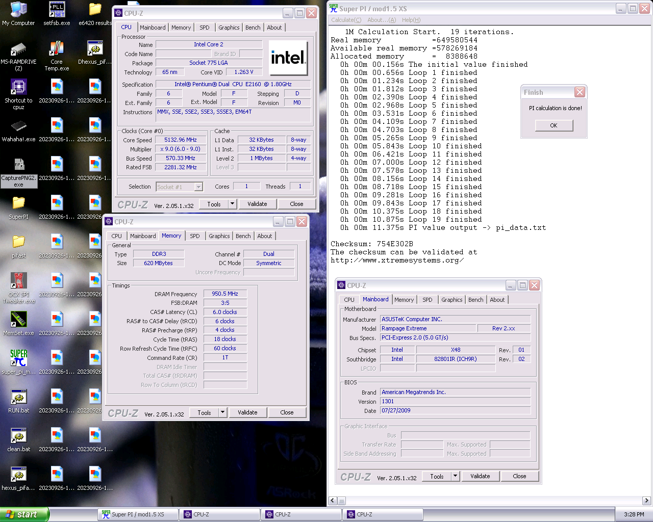The width and height of the screenshot is (653, 522).
Task: Click Validate in CPU window
Action: click(x=257, y=204)
